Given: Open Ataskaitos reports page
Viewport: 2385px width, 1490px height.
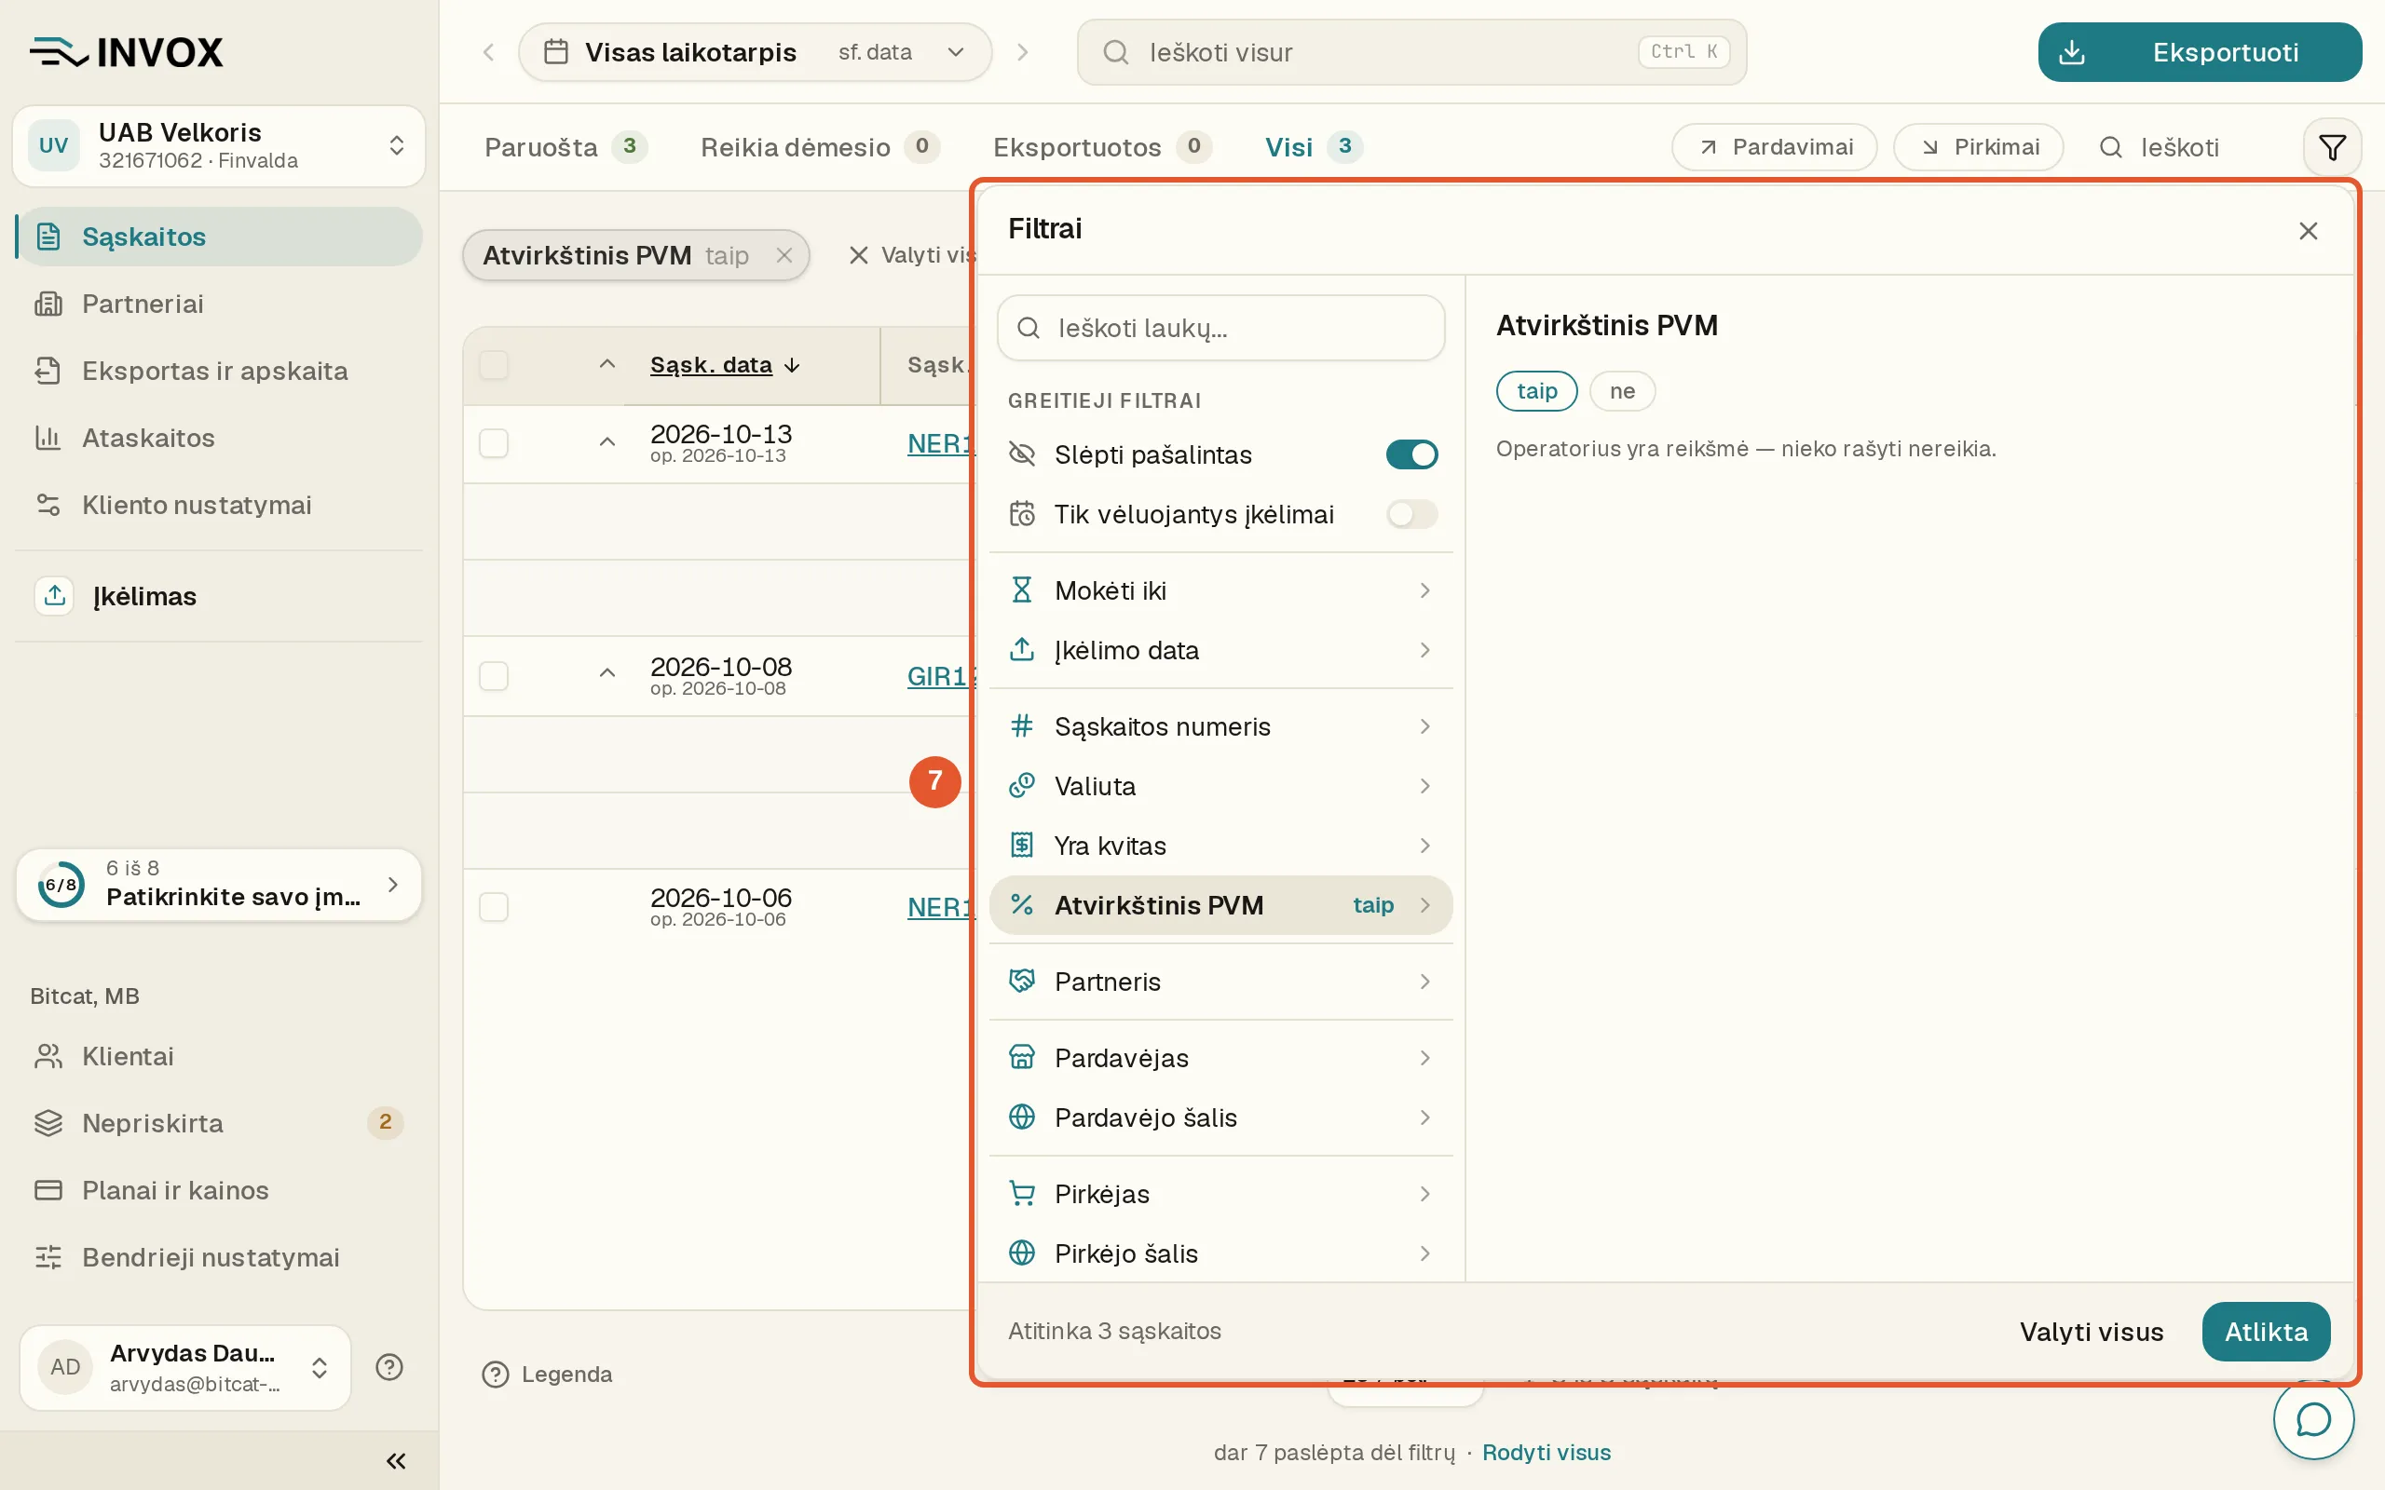Looking at the screenshot, I should tap(219, 438).
